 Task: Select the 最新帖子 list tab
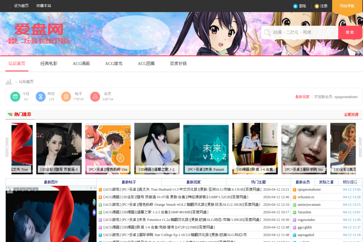click(129, 182)
